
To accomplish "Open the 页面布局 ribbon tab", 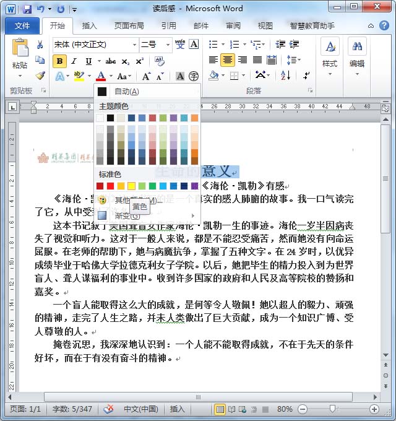I will (x=129, y=26).
